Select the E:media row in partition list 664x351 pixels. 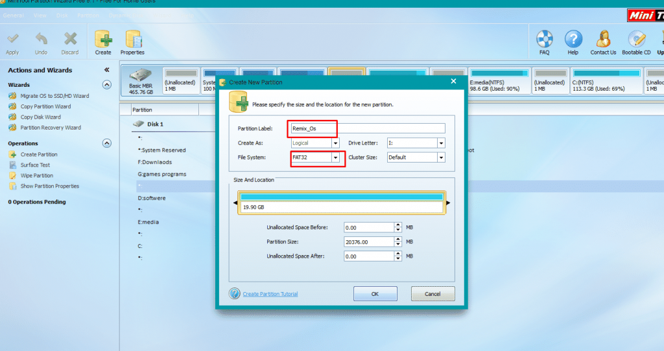point(148,222)
